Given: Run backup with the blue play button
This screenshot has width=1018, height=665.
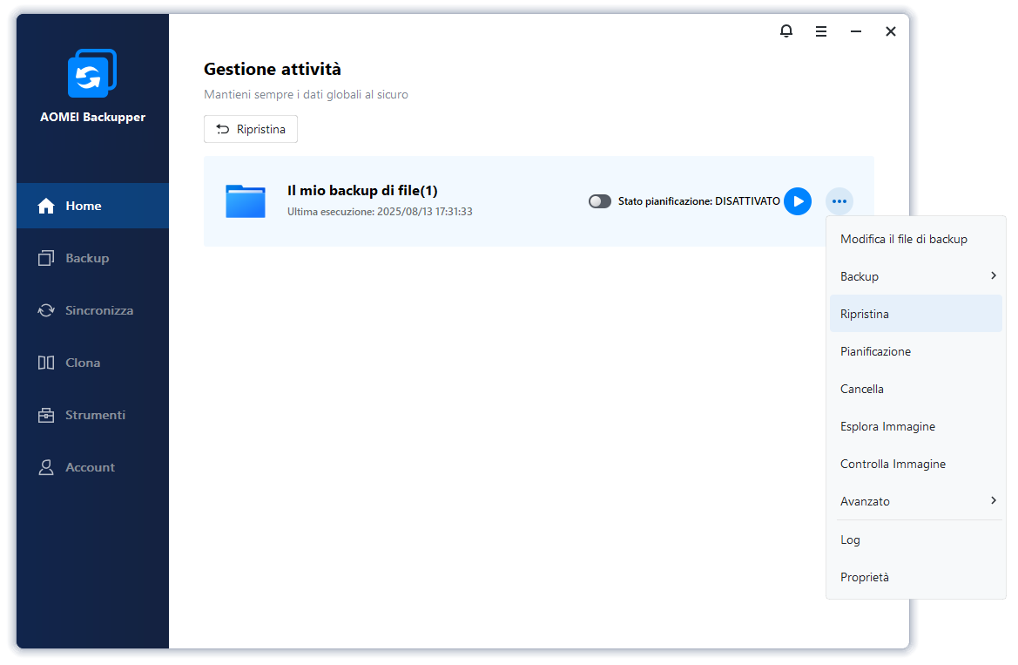Looking at the screenshot, I should point(798,201).
